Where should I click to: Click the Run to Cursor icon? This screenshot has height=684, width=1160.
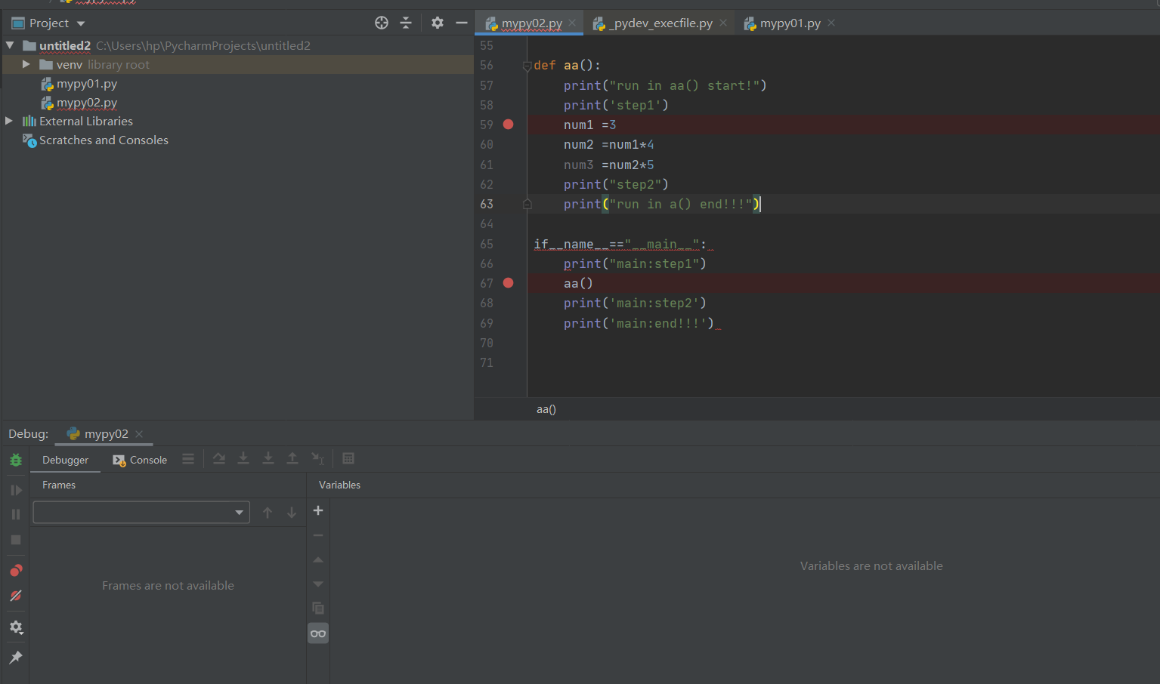(x=318, y=458)
